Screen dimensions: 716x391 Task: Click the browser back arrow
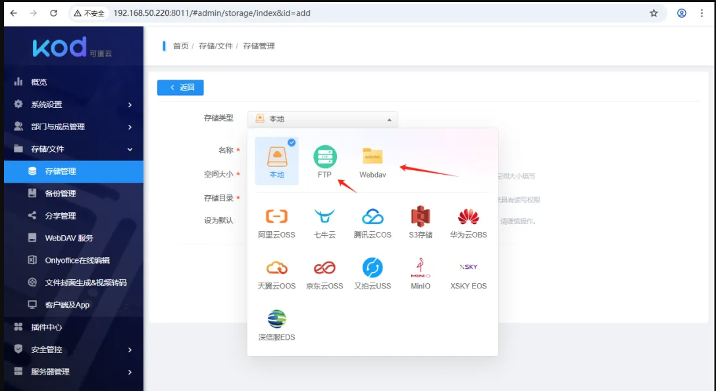[14, 13]
